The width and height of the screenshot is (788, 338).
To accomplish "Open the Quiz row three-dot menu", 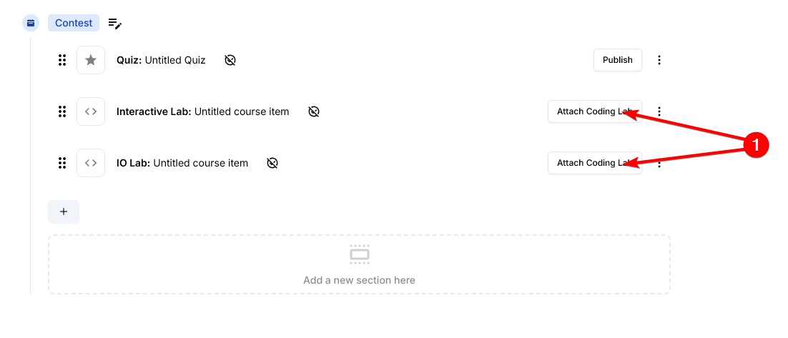I will (x=659, y=60).
